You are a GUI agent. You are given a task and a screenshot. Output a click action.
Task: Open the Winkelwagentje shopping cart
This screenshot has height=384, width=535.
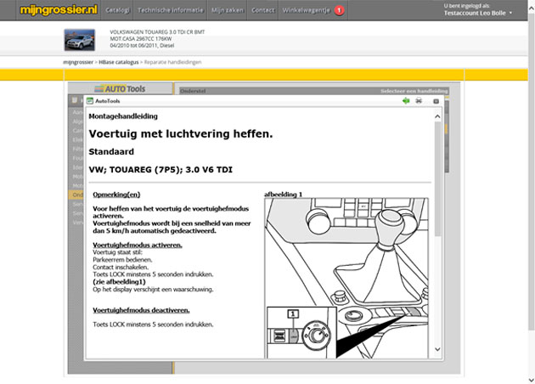pyautogui.click(x=306, y=10)
